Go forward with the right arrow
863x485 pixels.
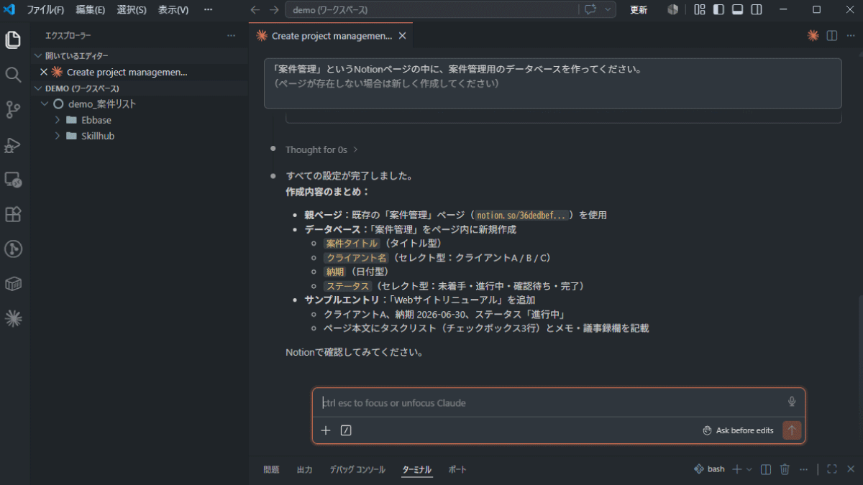pos(273,10)
